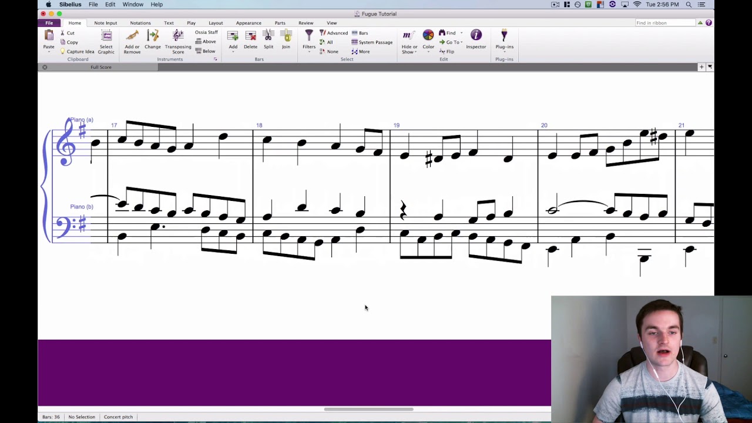Click Capture Idea lightbulb
Viewport: 752px width, 423px height.
coord(63,52)
